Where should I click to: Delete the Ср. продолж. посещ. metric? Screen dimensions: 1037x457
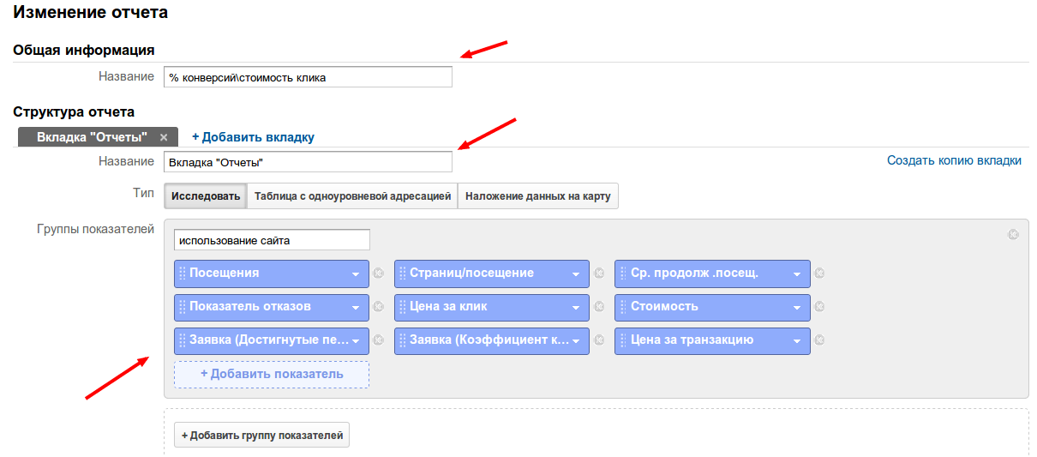[x=819, y=274]
